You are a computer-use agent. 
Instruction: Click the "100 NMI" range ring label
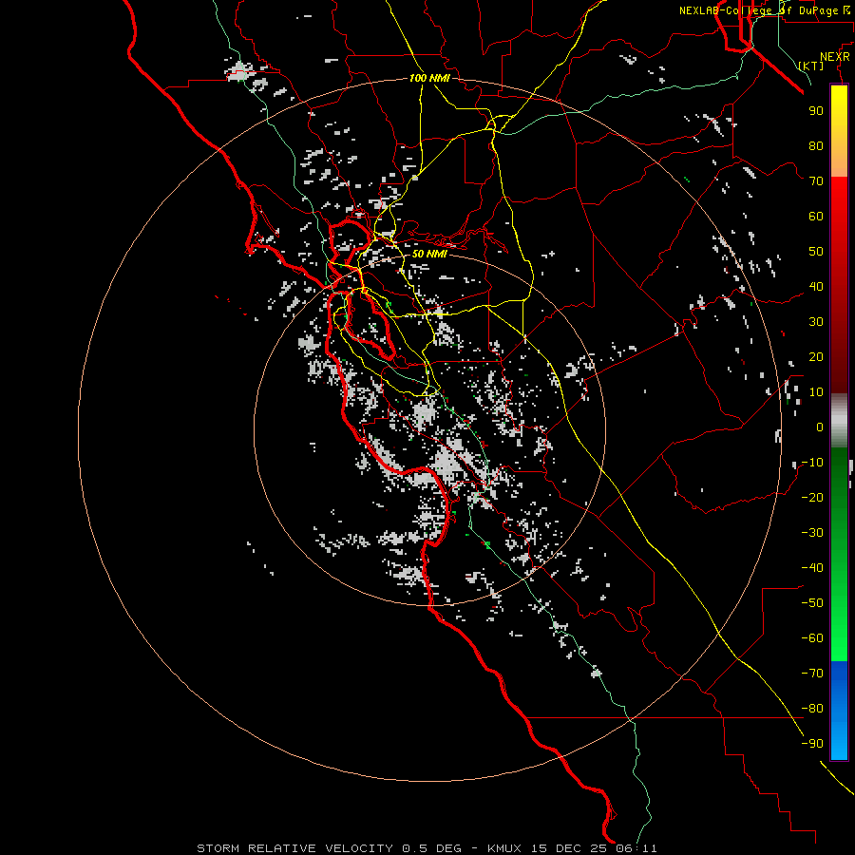tap(429, 78)
